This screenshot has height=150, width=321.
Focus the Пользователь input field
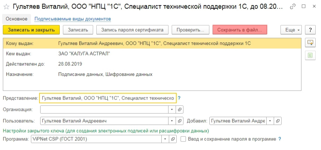[x=105, y=121]
